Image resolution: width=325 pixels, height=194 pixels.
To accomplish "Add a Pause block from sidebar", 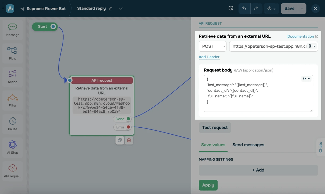I will tap(13, 124).
